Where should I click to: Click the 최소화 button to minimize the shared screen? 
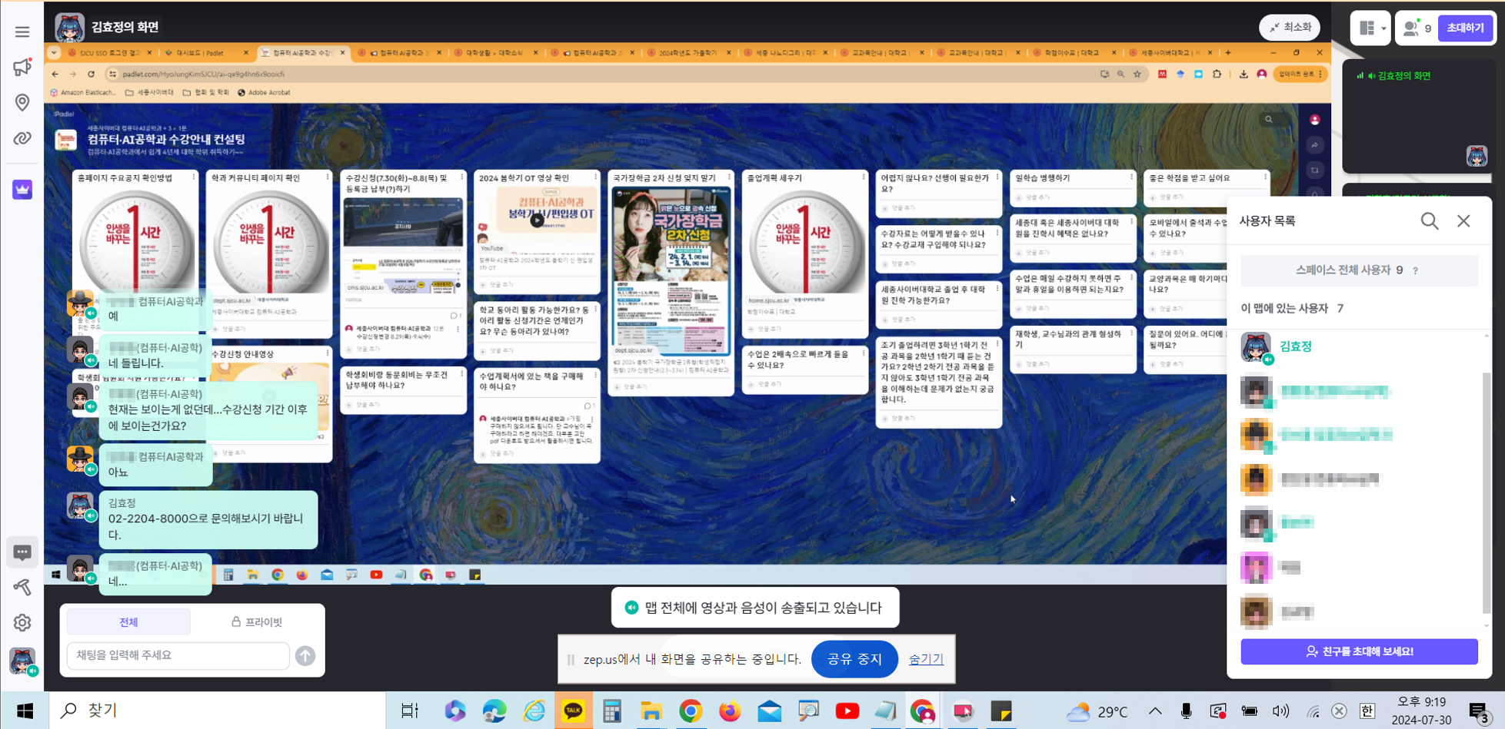(1290, 28)
